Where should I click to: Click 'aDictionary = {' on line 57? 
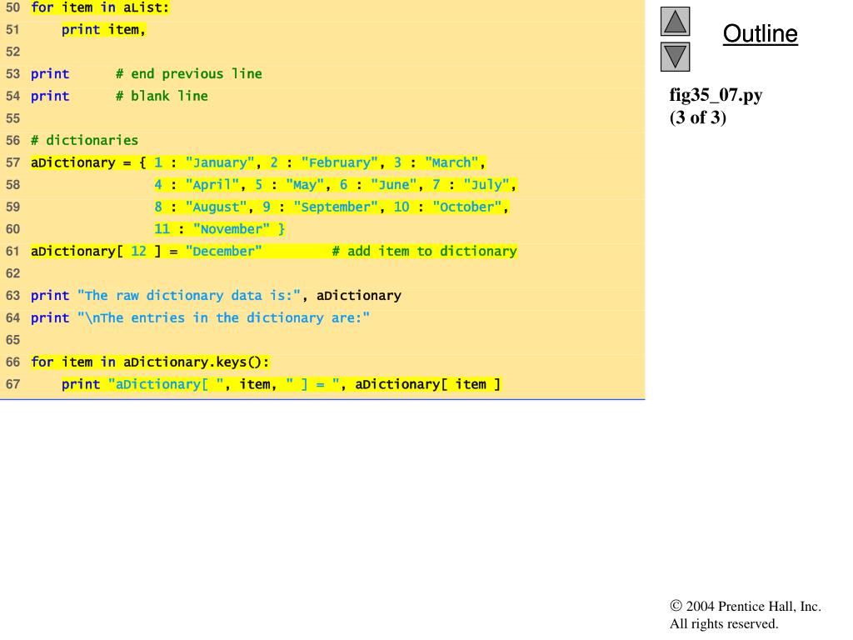click(88, 162)
